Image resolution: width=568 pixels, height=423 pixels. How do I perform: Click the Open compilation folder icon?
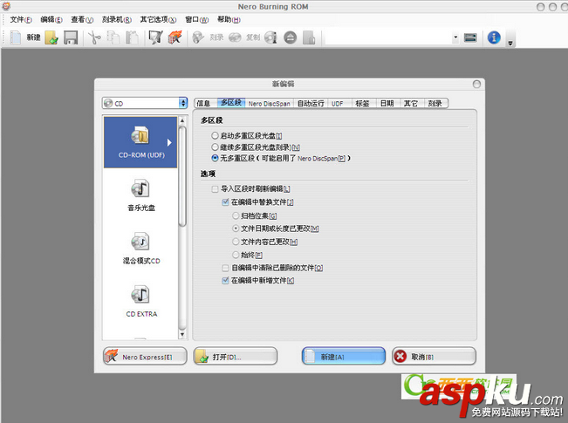(x=51, y=38)
